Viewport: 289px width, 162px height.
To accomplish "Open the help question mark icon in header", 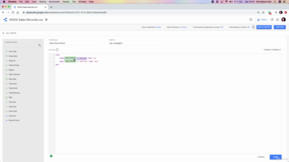I will 272,20.
